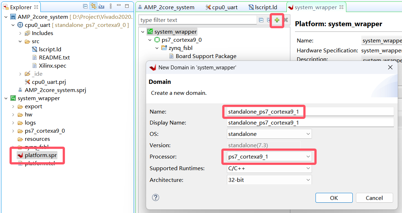Select the resources folder
Image resolution: width=402 pixels, height=213 pixels.
click(x=37, y=139)
